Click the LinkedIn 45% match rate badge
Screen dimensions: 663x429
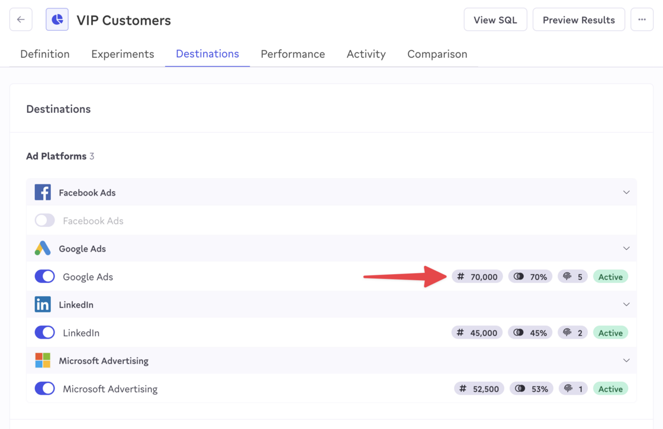pos(530,333)
